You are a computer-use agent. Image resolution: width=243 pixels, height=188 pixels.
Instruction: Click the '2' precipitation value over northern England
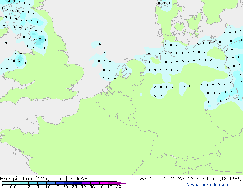click(x=40, y=39)
